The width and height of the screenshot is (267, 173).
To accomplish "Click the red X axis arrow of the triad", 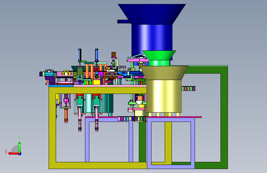I will 13,154.
